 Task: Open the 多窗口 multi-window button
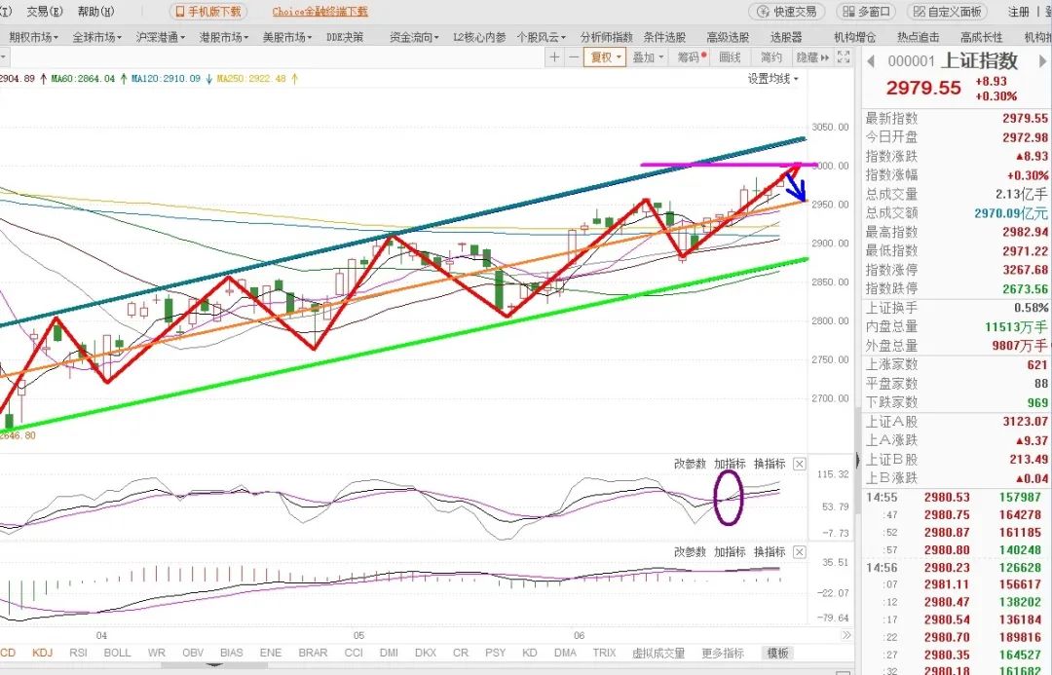click(866, 12)
